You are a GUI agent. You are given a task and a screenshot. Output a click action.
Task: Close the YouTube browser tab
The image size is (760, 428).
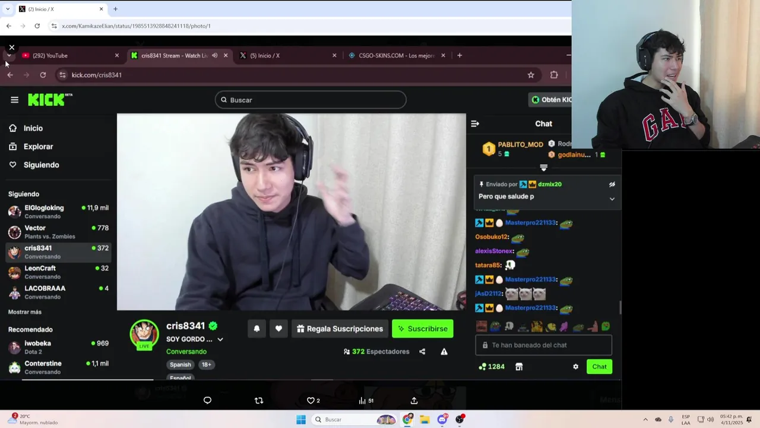click(117, 56)
